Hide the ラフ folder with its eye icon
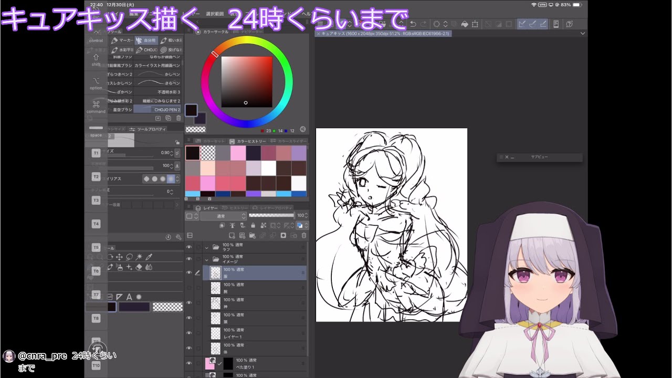 click(189, 247)
